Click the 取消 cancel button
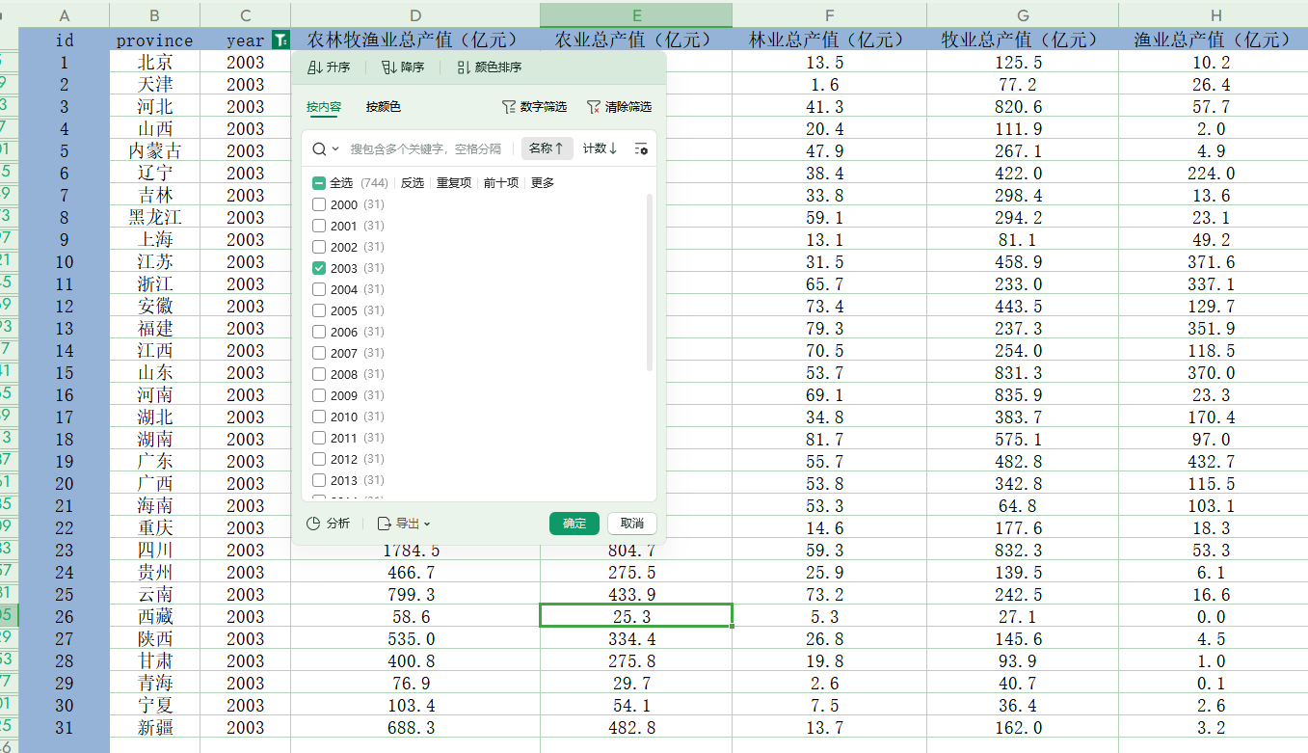1308x753 pixels. coord(632,524)
